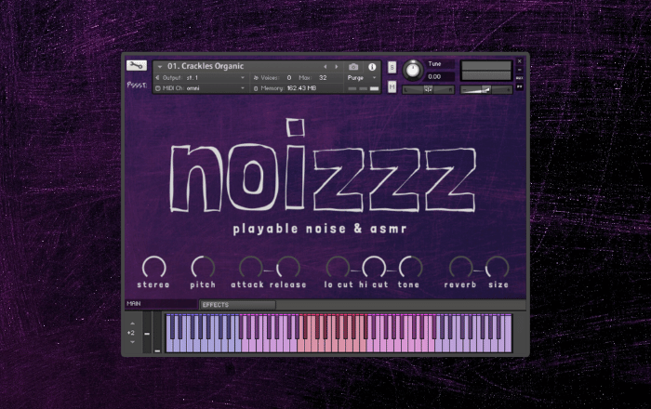Click the stereo knob
651x409 pixels.
[x=154, y=267]
